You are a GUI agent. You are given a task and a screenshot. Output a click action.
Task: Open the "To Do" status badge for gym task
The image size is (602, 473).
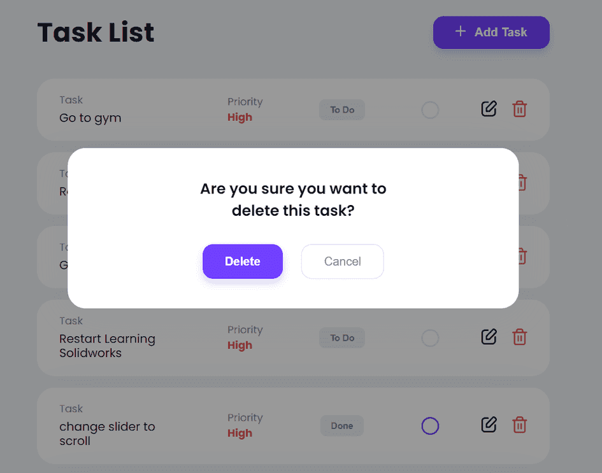341,109
